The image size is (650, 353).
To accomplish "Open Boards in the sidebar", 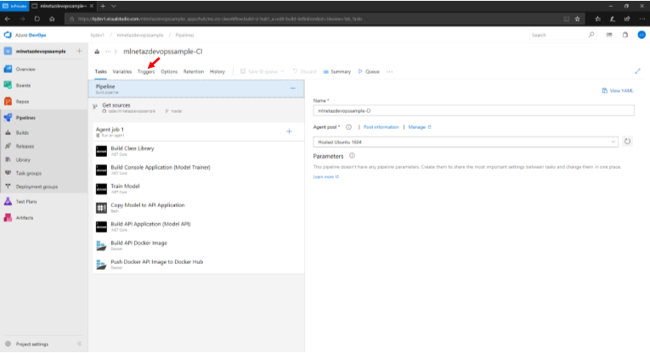I will point(25,84).
